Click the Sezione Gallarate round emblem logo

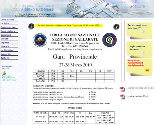pos(40,40)
